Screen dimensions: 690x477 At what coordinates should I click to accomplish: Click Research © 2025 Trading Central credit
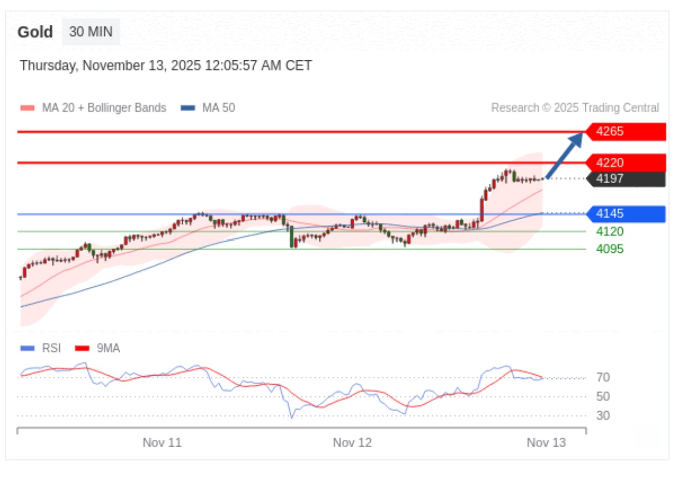pyautogui.click(x=575, y=108)
